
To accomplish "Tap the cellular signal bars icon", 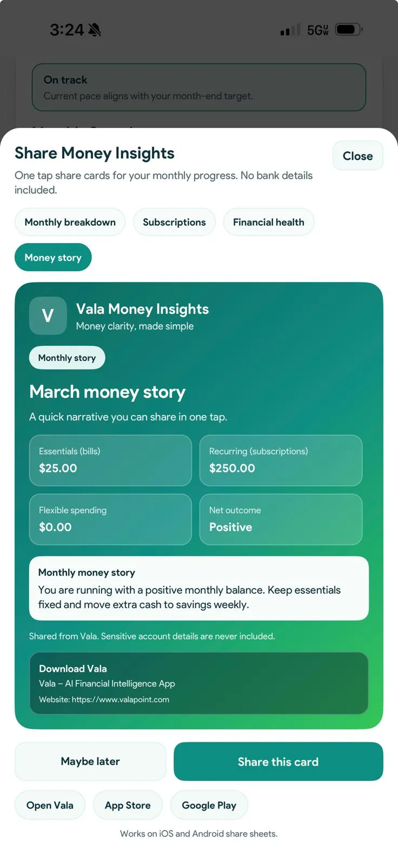I will click(289, 31).
